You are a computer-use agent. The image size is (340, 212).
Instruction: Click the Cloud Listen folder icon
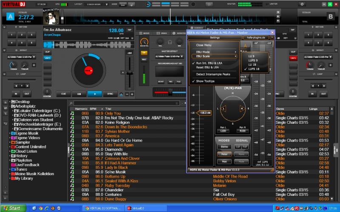pos(12,151)
